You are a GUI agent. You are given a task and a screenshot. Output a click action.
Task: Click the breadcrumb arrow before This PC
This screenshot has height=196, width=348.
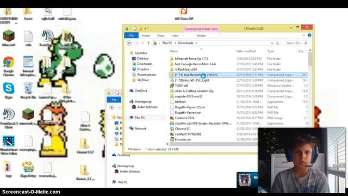(159, 43)
